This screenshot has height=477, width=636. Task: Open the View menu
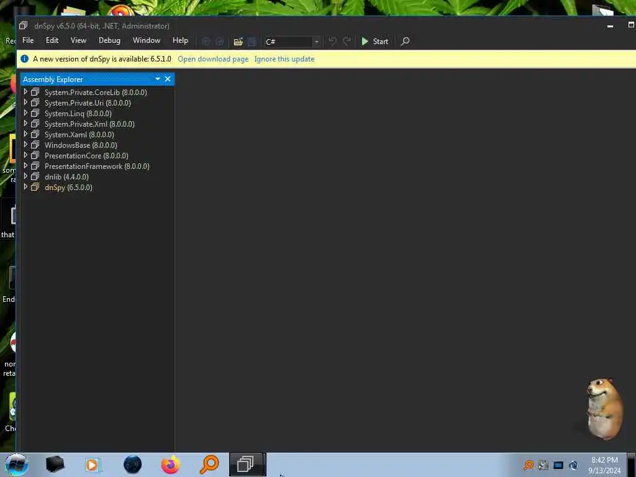point(78,40)
